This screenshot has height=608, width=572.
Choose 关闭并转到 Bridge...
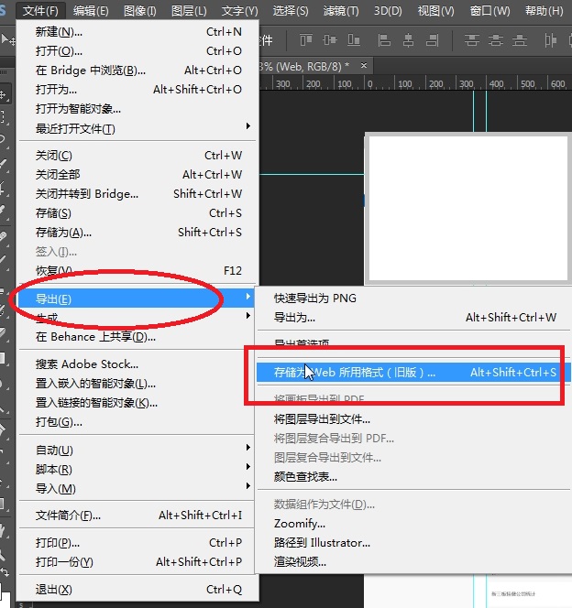[x=137, y=194]
